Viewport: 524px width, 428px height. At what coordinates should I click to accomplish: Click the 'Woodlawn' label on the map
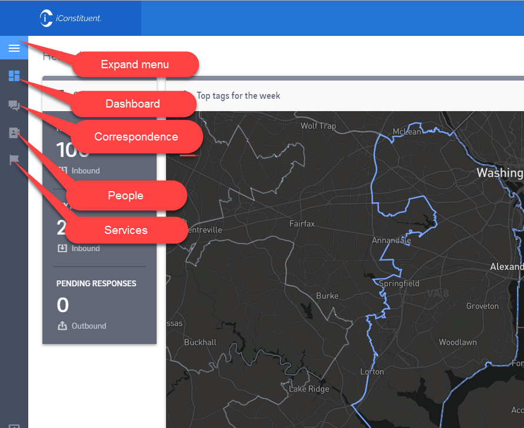[458, 342]
